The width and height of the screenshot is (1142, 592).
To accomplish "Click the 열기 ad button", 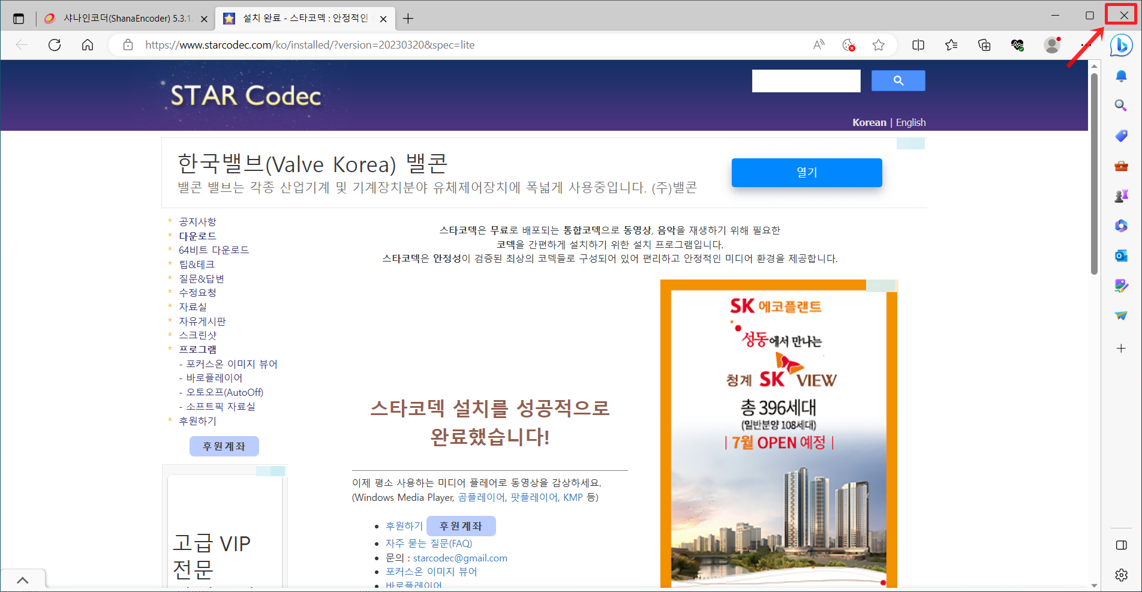I will pos(807,173).
